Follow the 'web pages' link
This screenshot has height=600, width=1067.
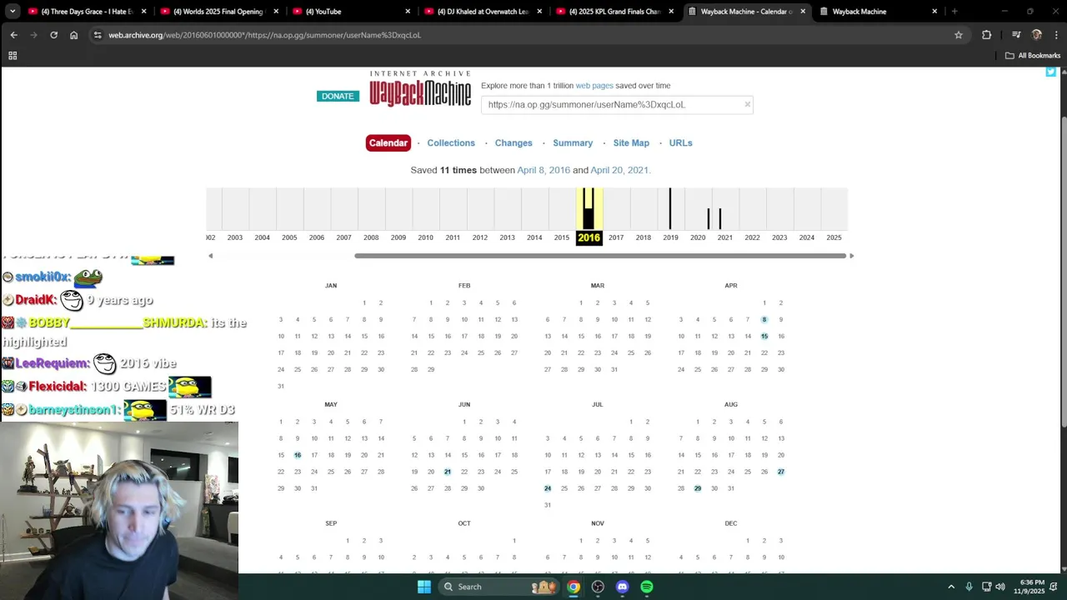(x=594, y=86)
